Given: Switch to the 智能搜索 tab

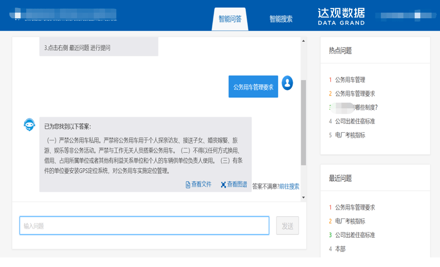Looking at the screenshot, I should coord(281,19).
